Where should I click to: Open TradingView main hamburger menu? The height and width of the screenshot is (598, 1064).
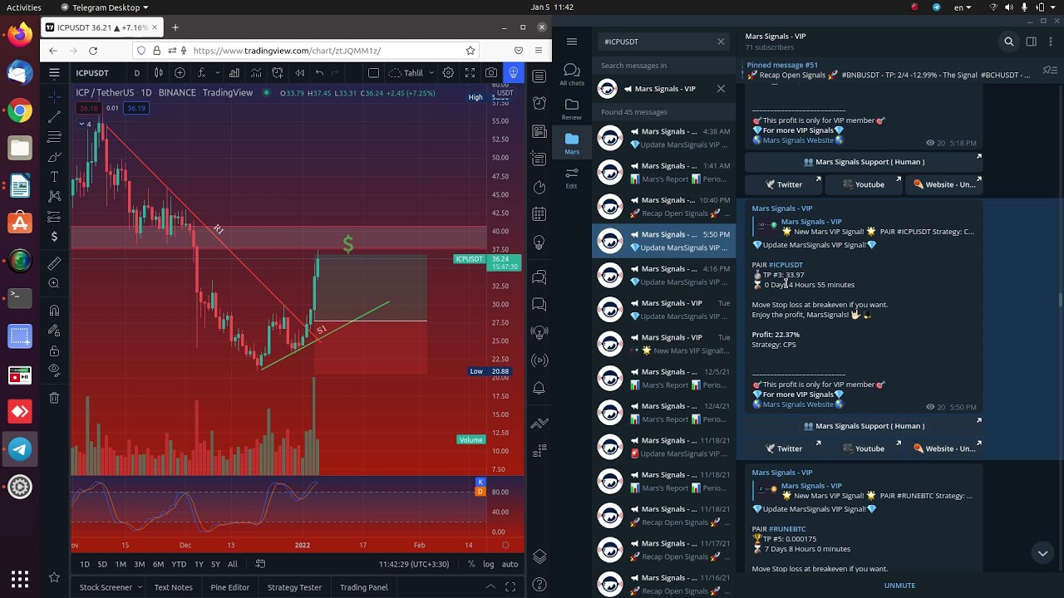pos(54,73)
